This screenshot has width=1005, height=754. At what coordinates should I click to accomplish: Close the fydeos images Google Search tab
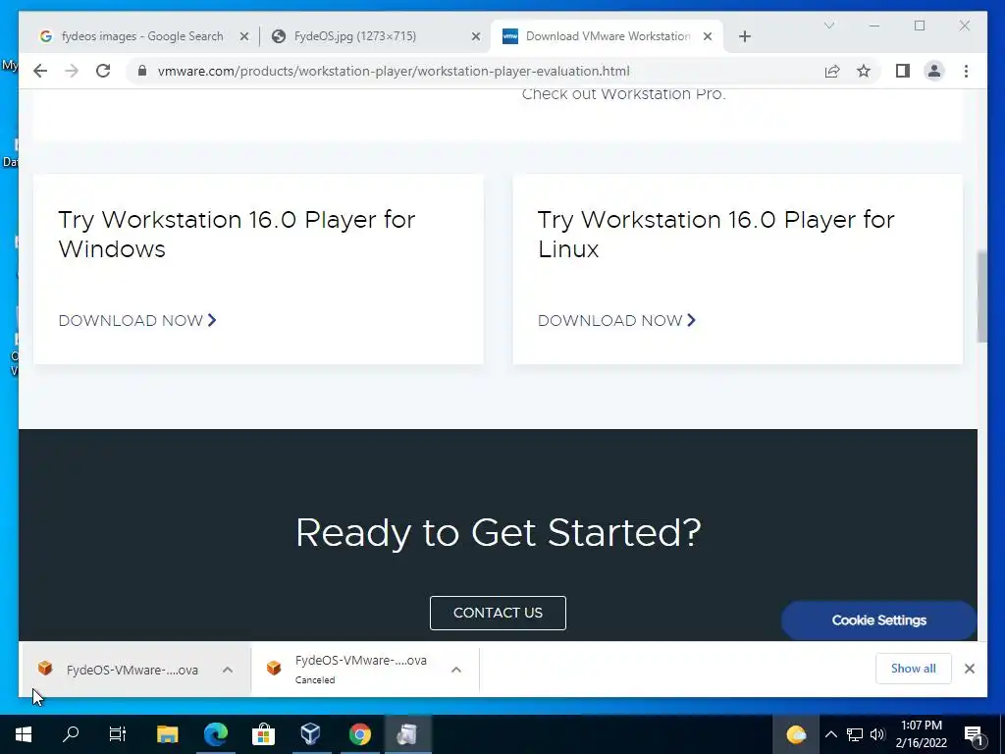(x=244, y=36)
